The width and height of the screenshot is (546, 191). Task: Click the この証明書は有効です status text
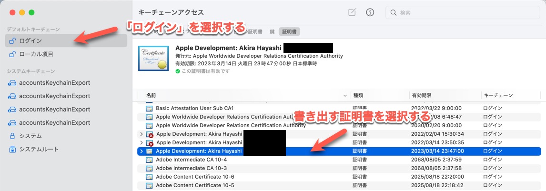(206, 71)
